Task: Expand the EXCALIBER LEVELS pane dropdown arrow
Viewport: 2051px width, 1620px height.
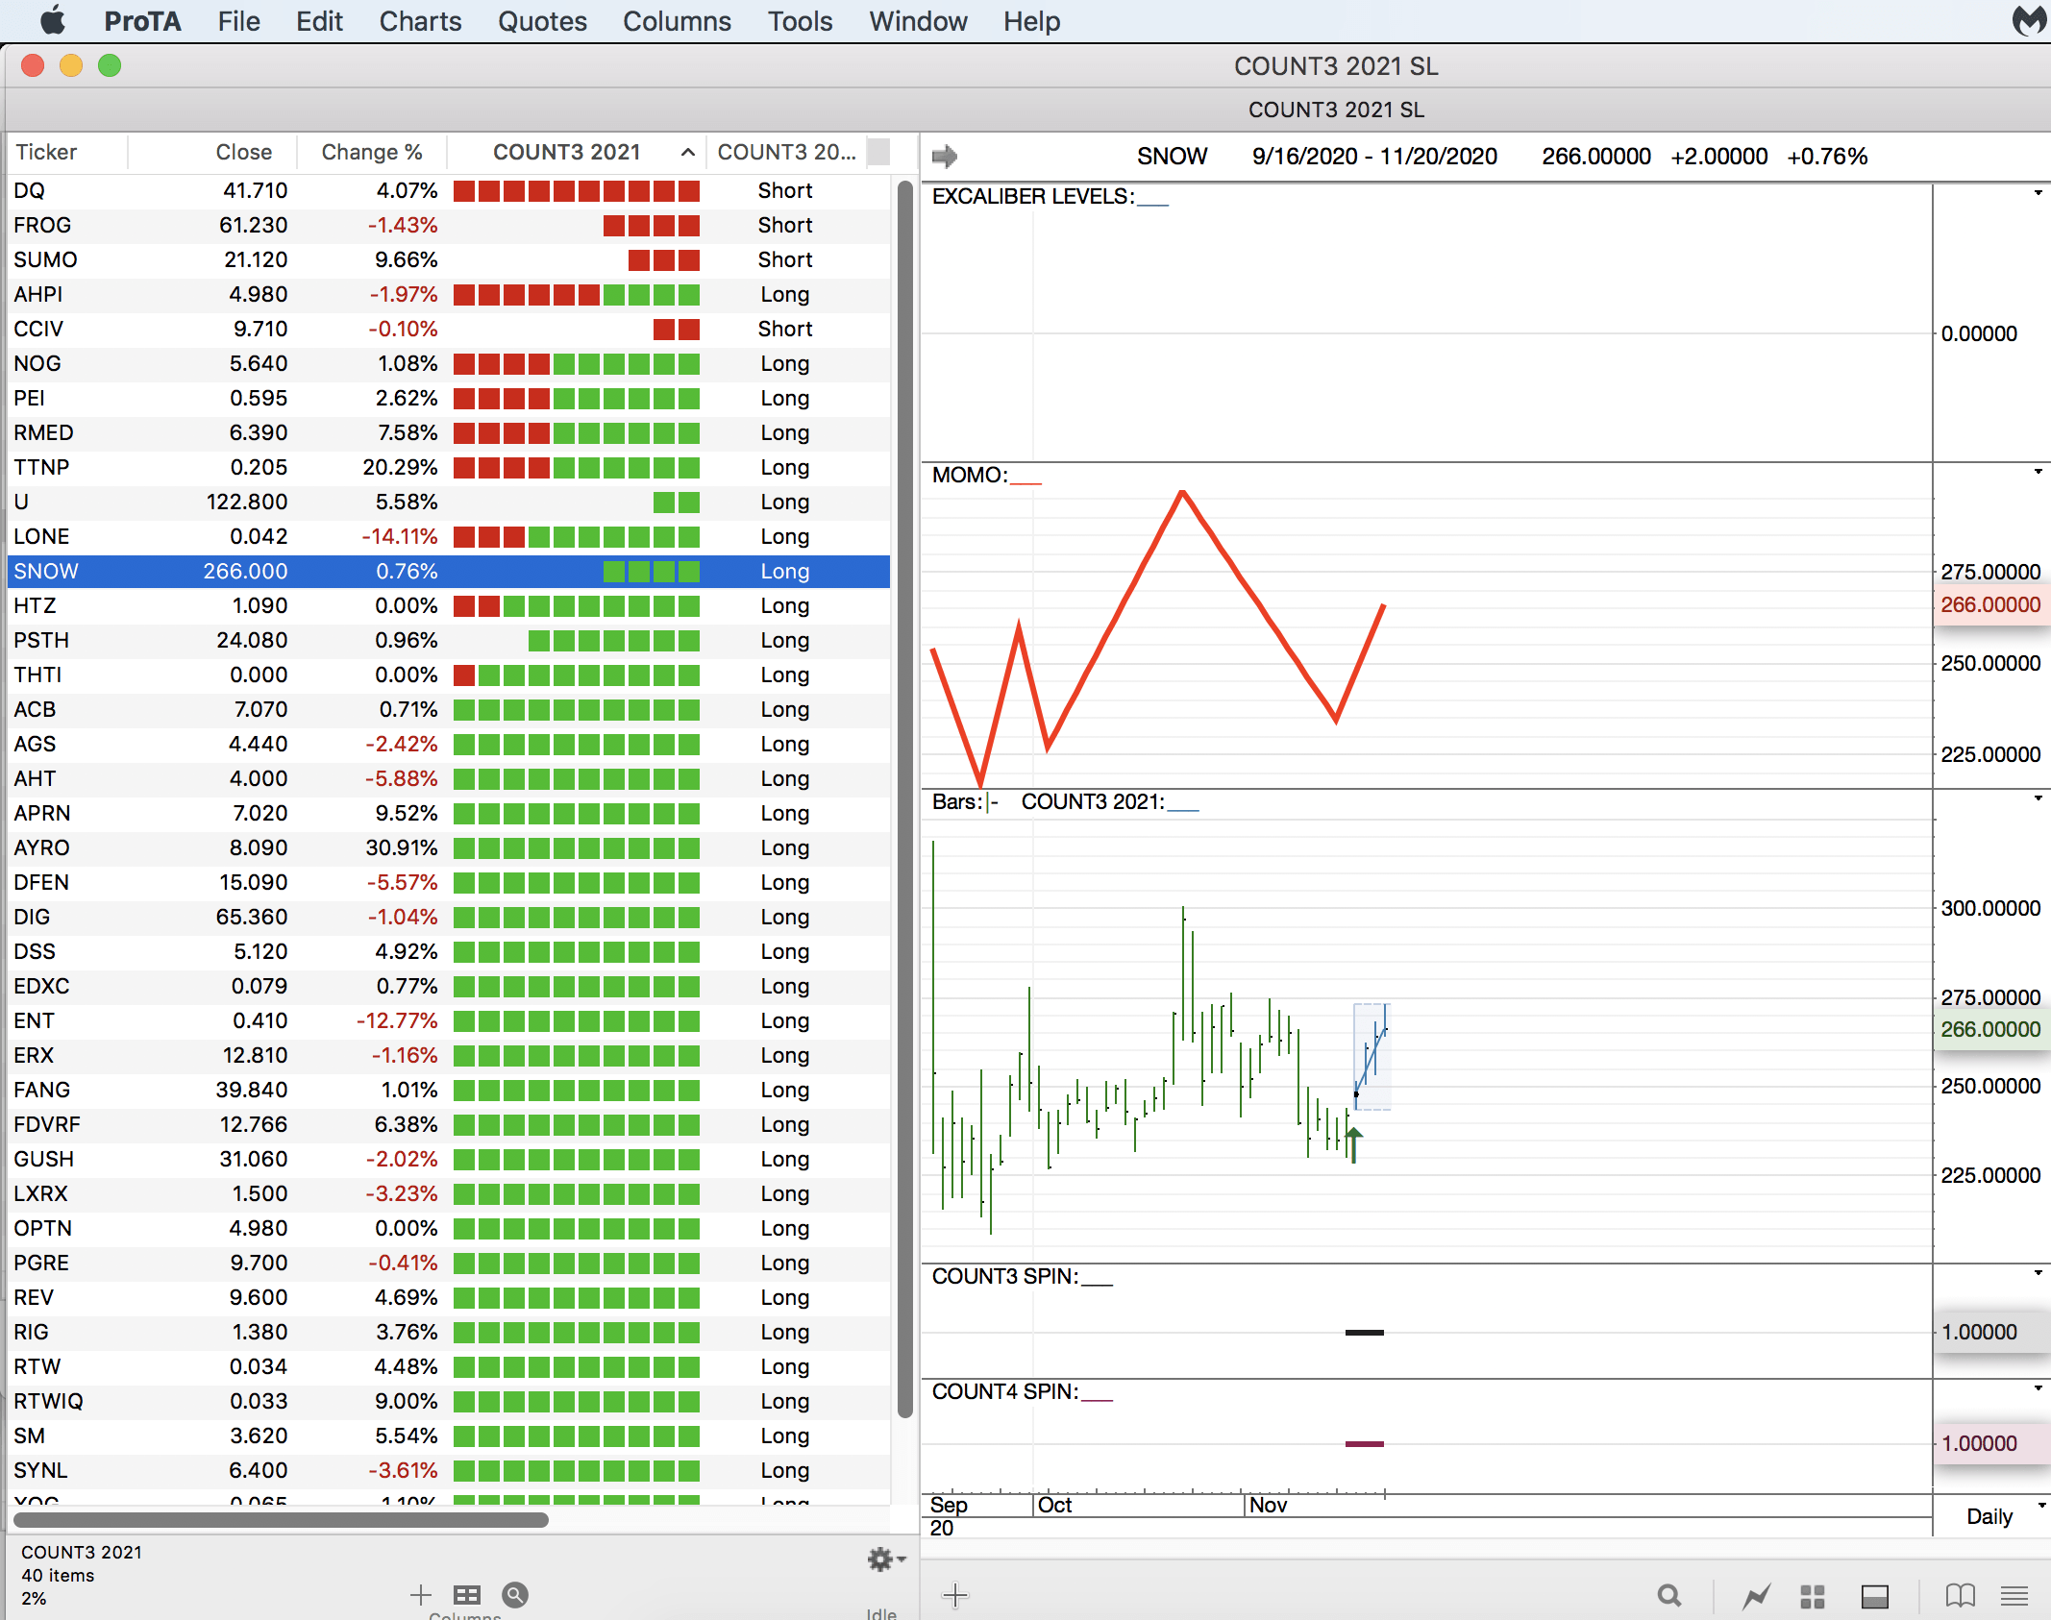Action: tap(2038, 193)
